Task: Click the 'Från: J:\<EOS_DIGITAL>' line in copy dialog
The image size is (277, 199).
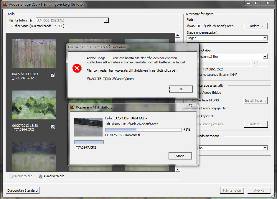Action: [x=126, y=118]
